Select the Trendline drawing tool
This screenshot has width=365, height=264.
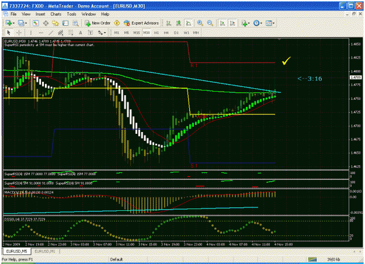point(51,33)
